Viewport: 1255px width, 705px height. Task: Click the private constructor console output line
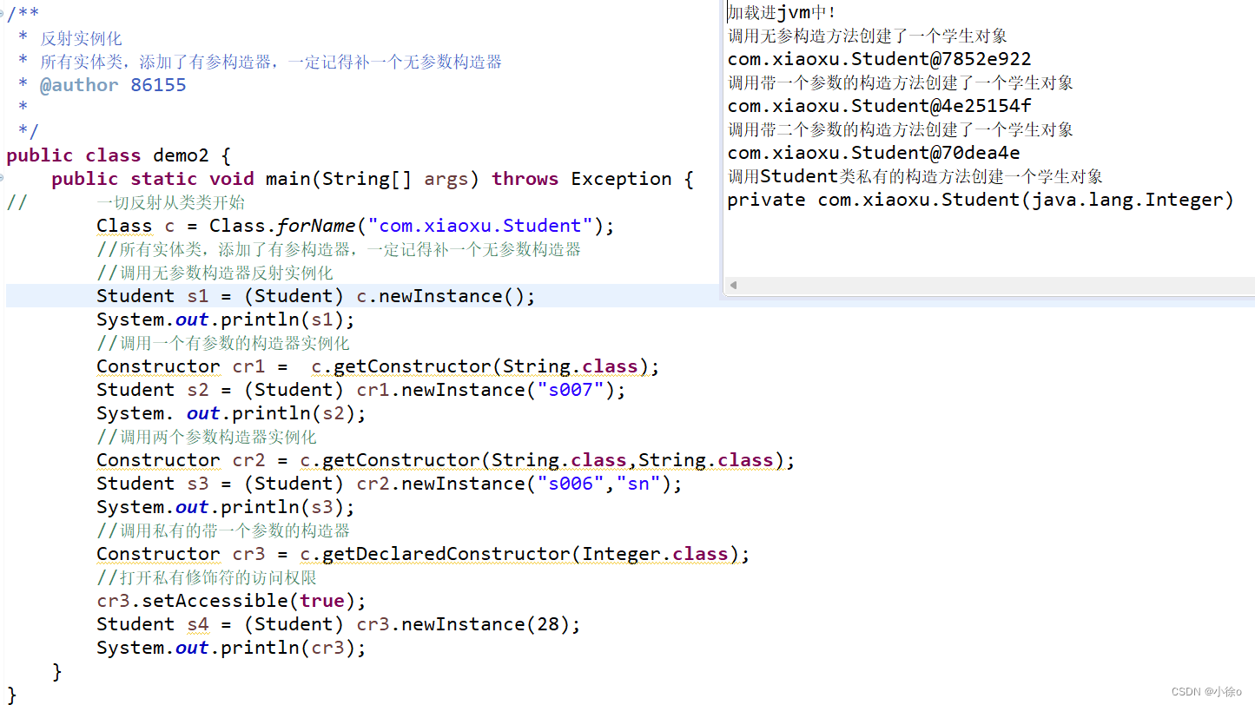click(x=981, y=199)
